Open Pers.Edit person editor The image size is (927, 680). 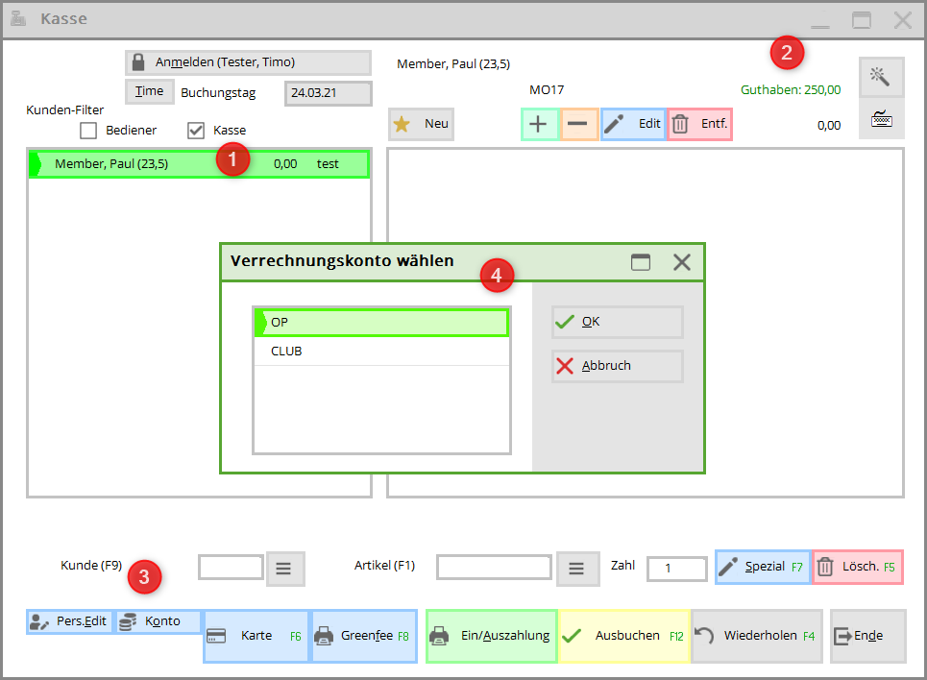[x=69, y=621]
